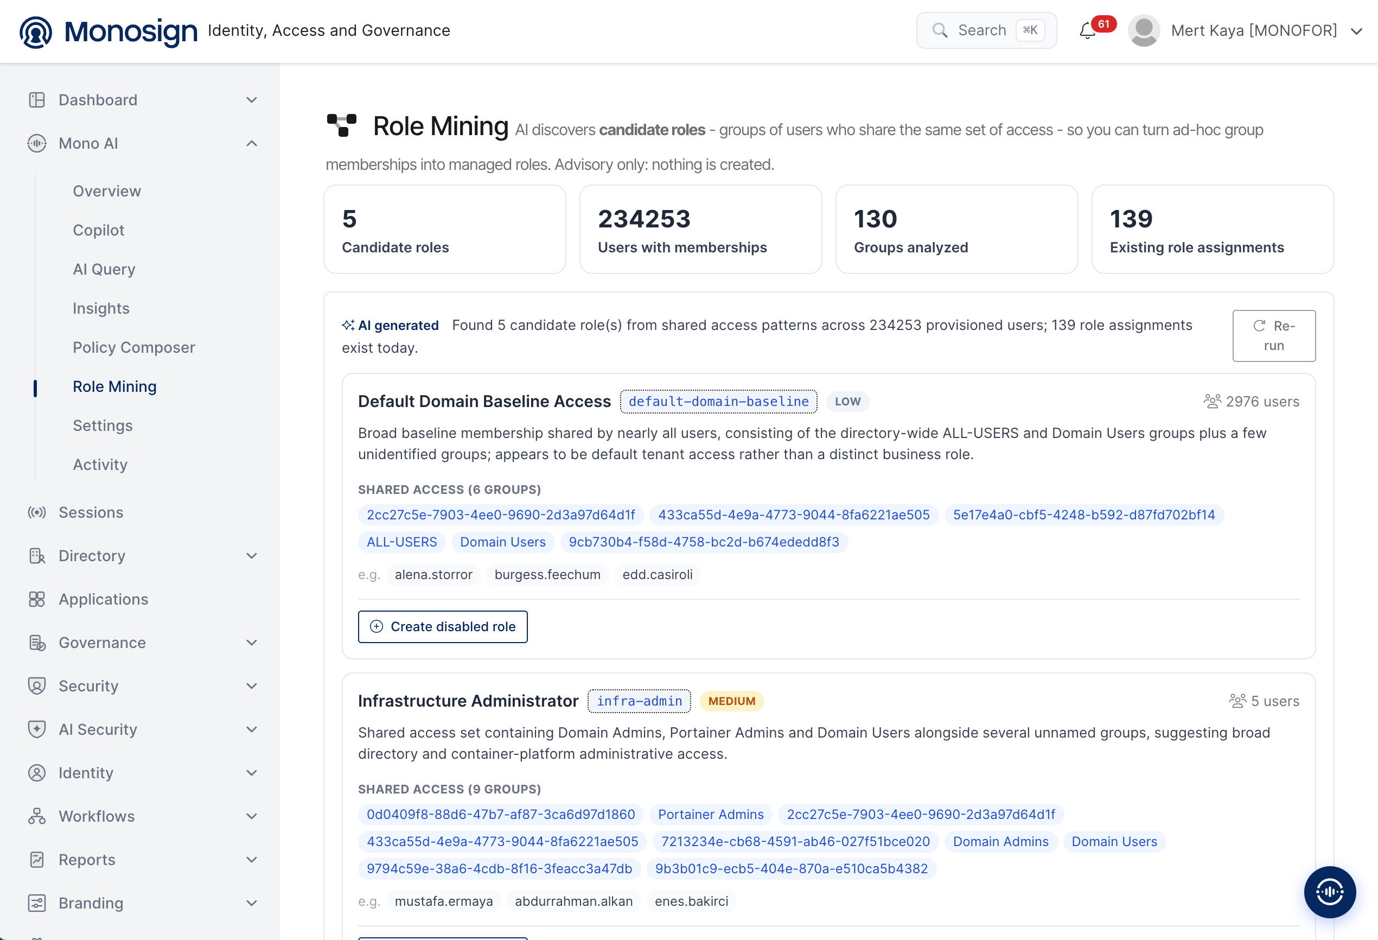Click the ALL-USERS group tag

[x=401, y=542]
